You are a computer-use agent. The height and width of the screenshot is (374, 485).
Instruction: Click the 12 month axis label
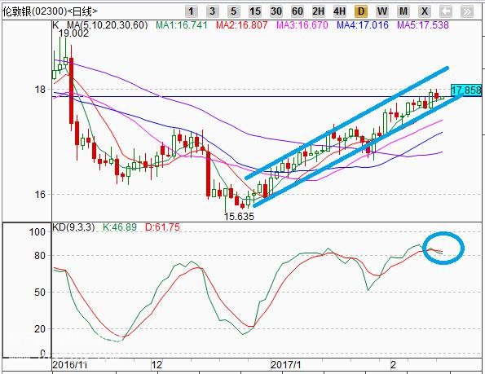click(x=157, y=365)
